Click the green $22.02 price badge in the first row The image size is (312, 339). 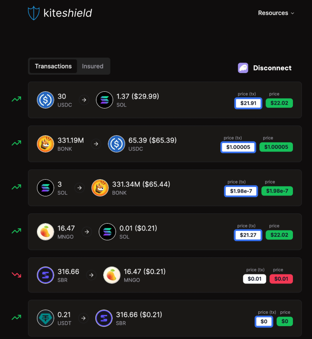[x=279, y=103]
